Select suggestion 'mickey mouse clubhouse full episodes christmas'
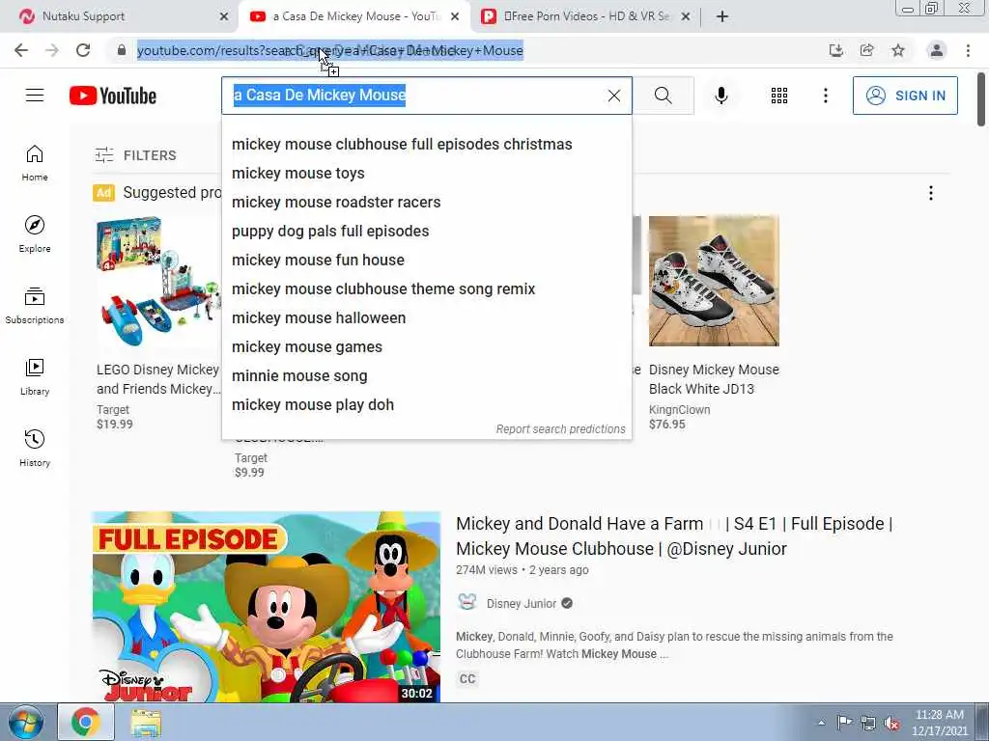989x741 pixels. click(426, 145)
